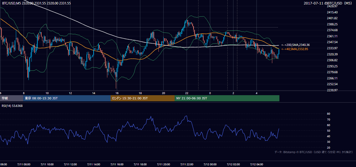This screenshot has height=167, width=356.
Task: Click the 2361.11 price axis label
Action: 332,36
